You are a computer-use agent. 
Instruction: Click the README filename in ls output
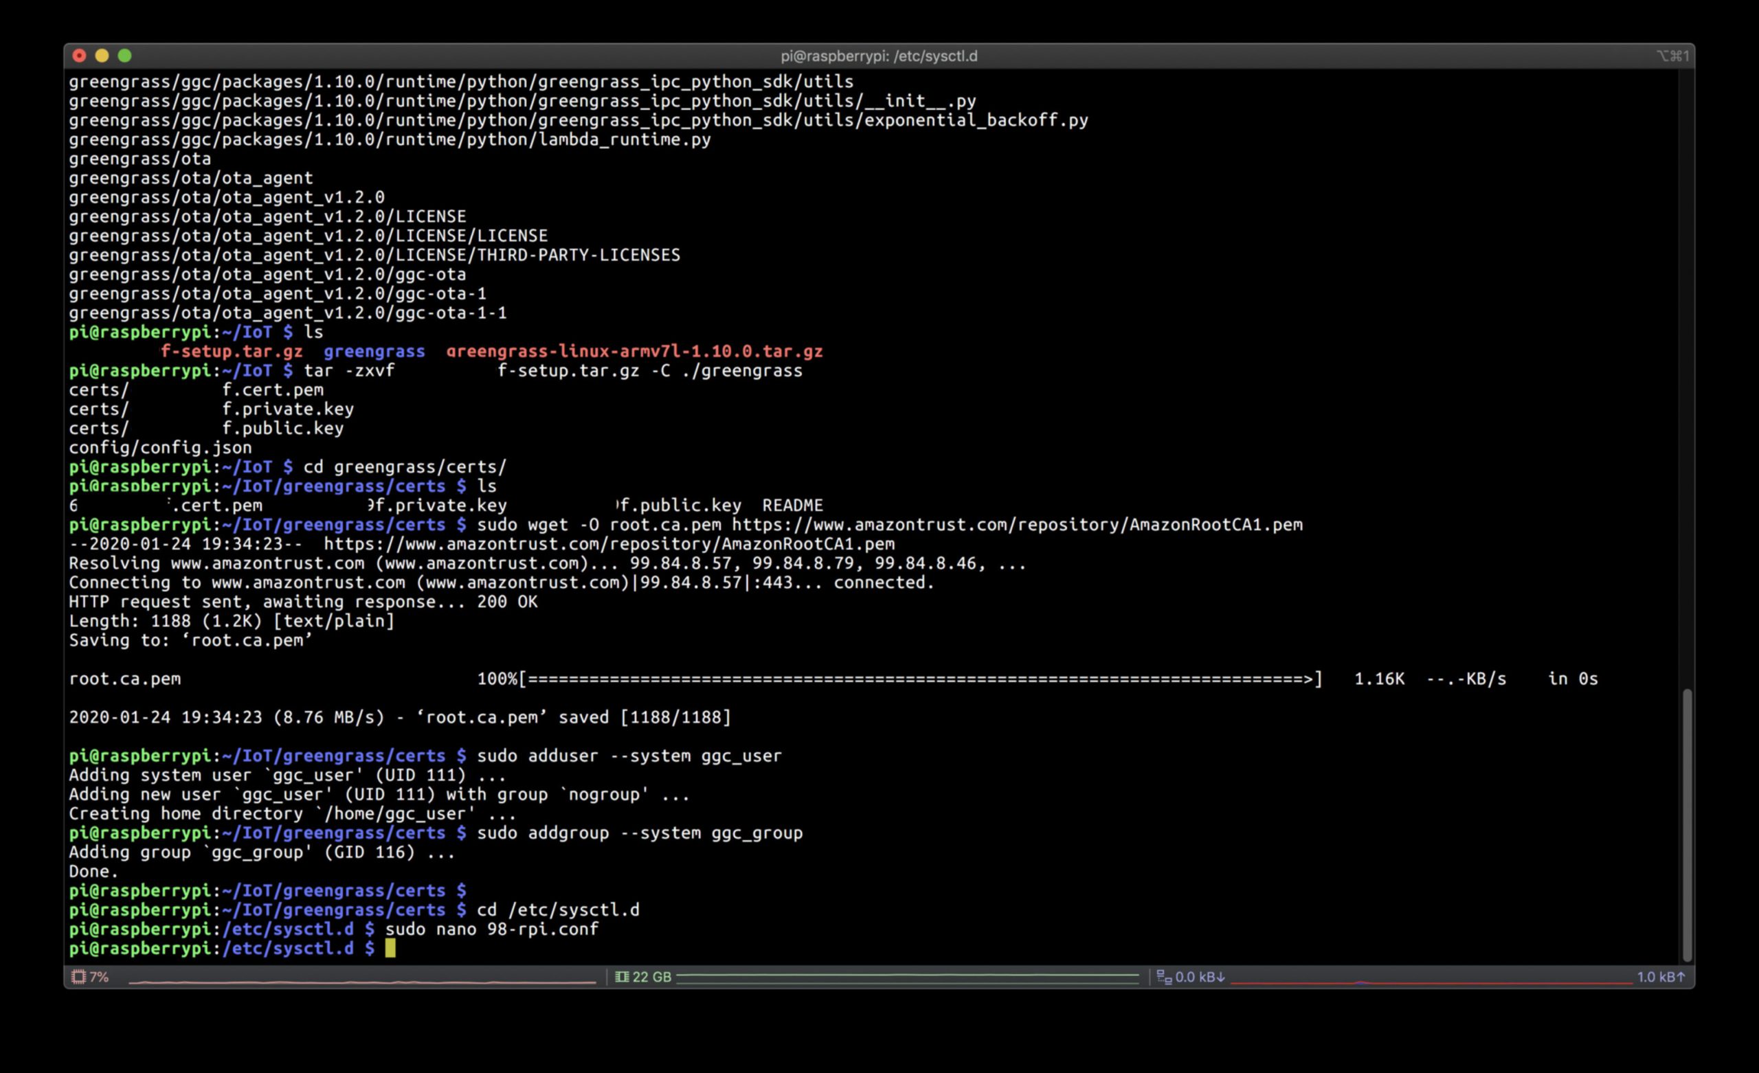[x=792, y=506]
